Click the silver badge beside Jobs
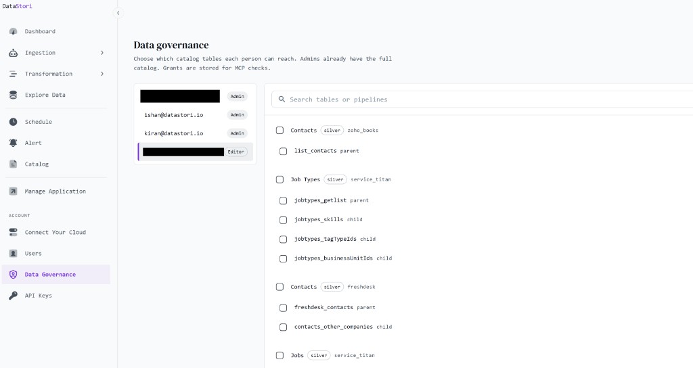 pos(319,356)
